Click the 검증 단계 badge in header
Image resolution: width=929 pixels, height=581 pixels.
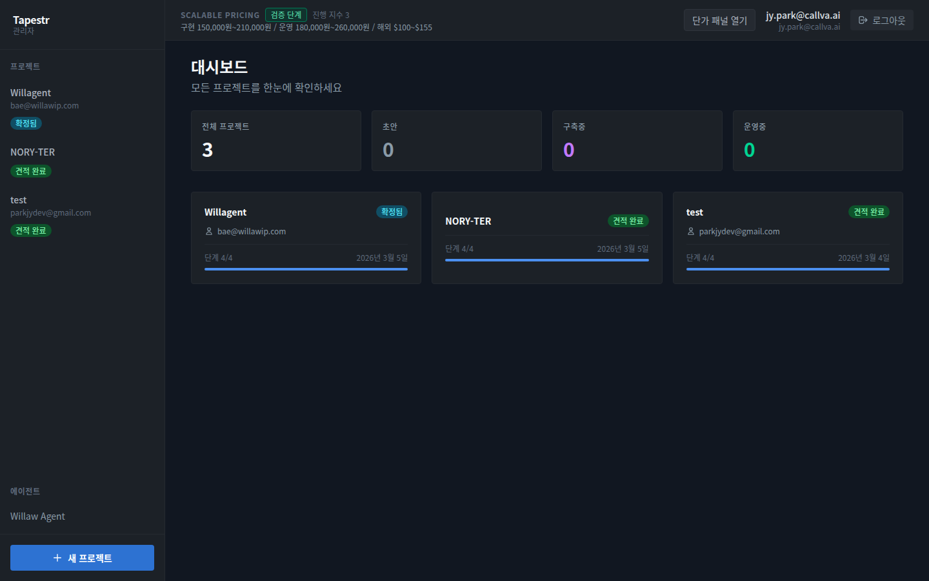[286, 15]
